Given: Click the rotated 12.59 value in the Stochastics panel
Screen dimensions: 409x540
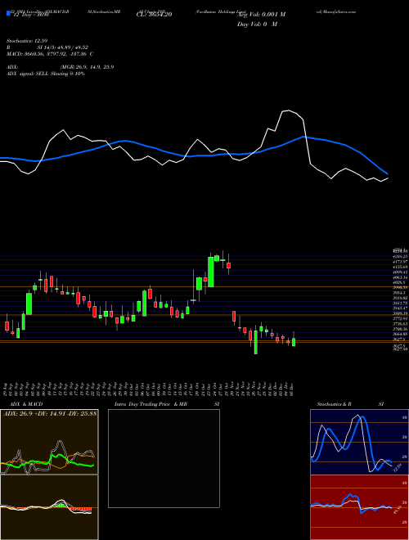Looking at the screenshot, I should point(398,467).
